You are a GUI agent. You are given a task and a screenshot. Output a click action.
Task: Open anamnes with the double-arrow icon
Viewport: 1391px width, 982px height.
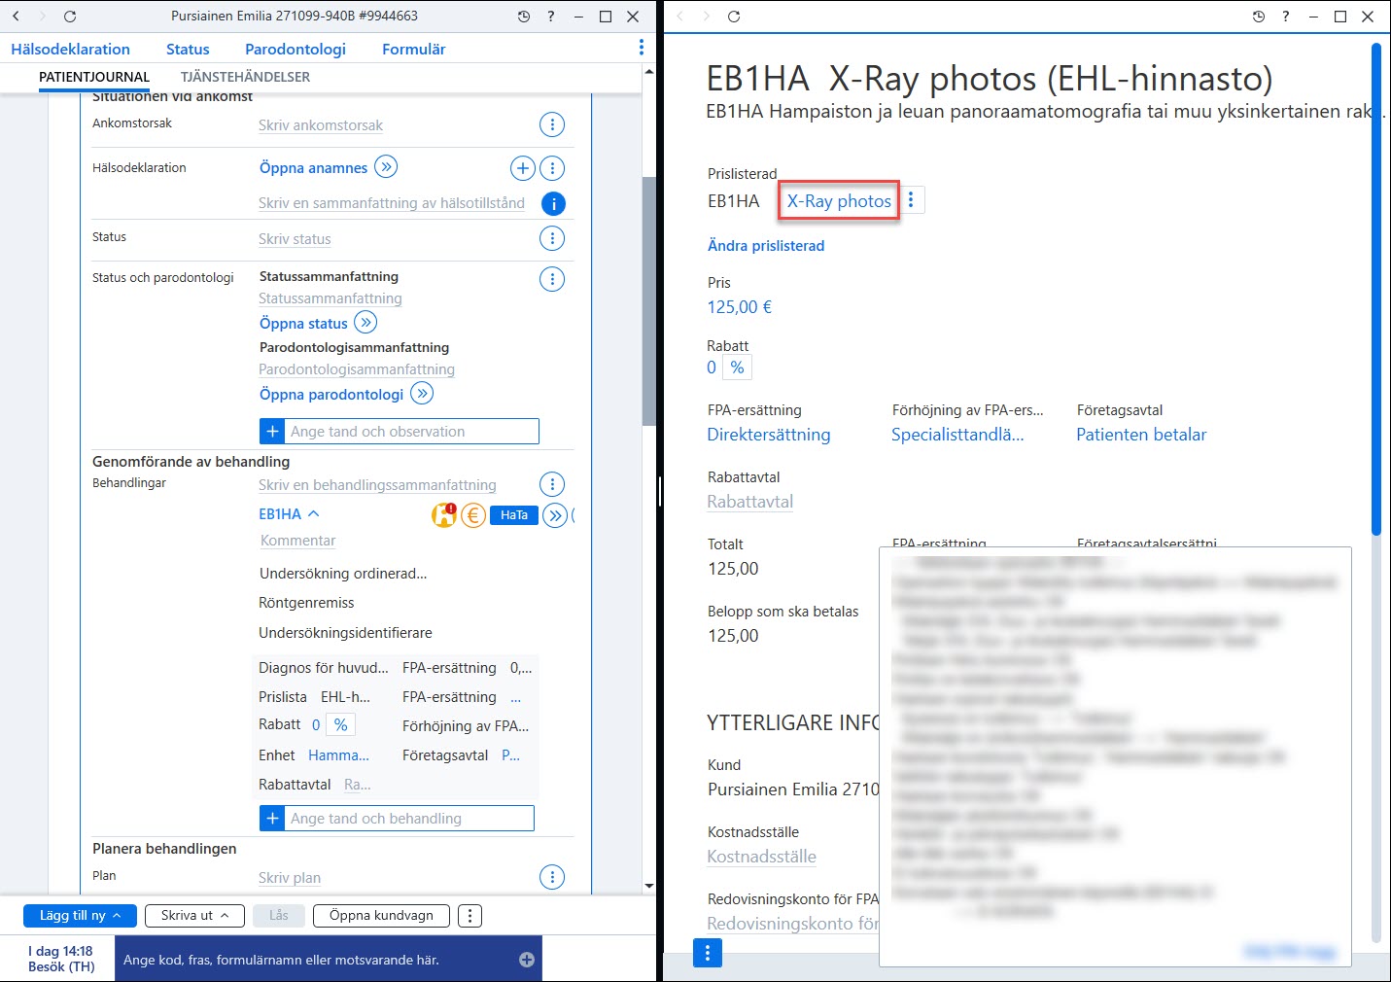coord(386,167)
